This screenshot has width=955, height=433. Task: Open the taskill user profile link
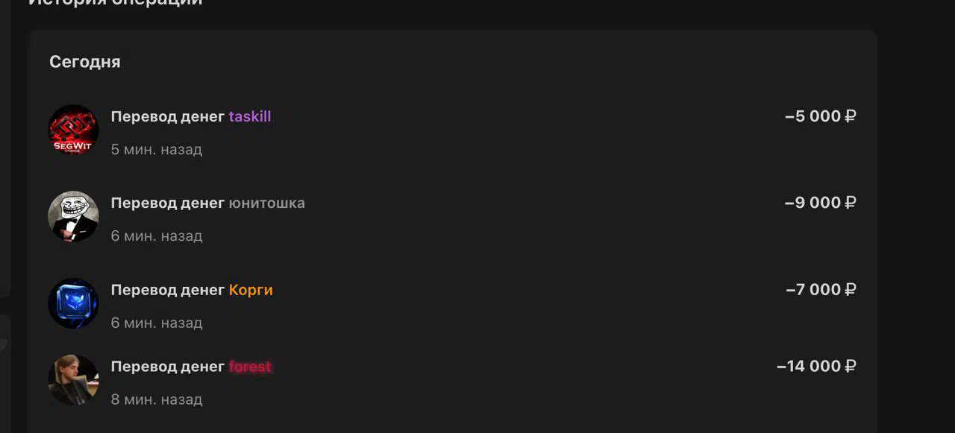[x=250, y=117]
